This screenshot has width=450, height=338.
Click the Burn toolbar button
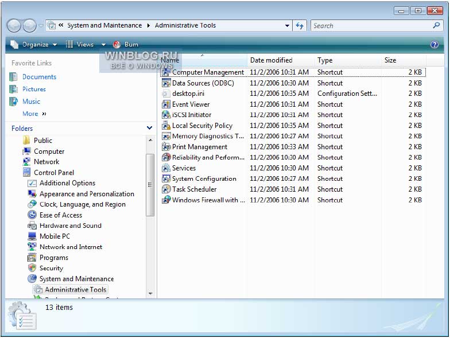coord(126,45)
